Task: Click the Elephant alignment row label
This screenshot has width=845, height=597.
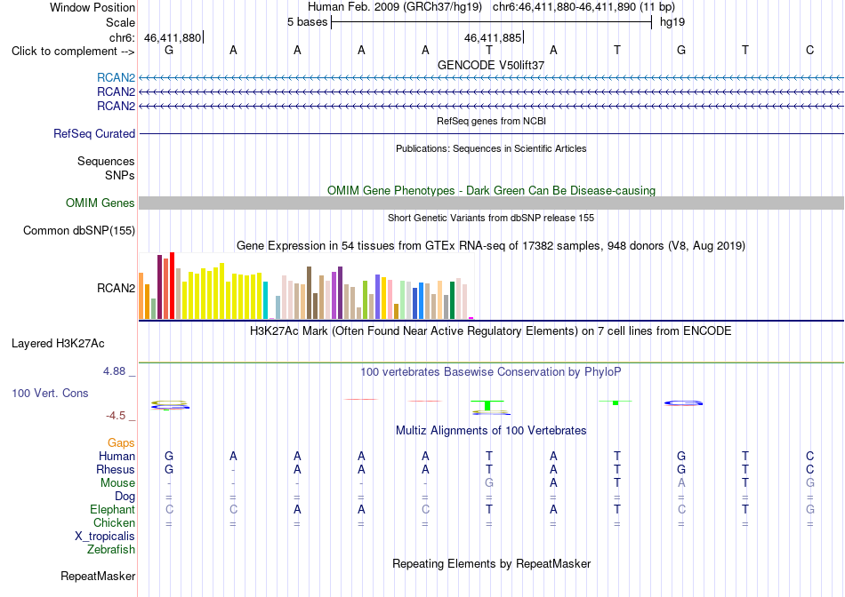Action: [x=112, y=509]
